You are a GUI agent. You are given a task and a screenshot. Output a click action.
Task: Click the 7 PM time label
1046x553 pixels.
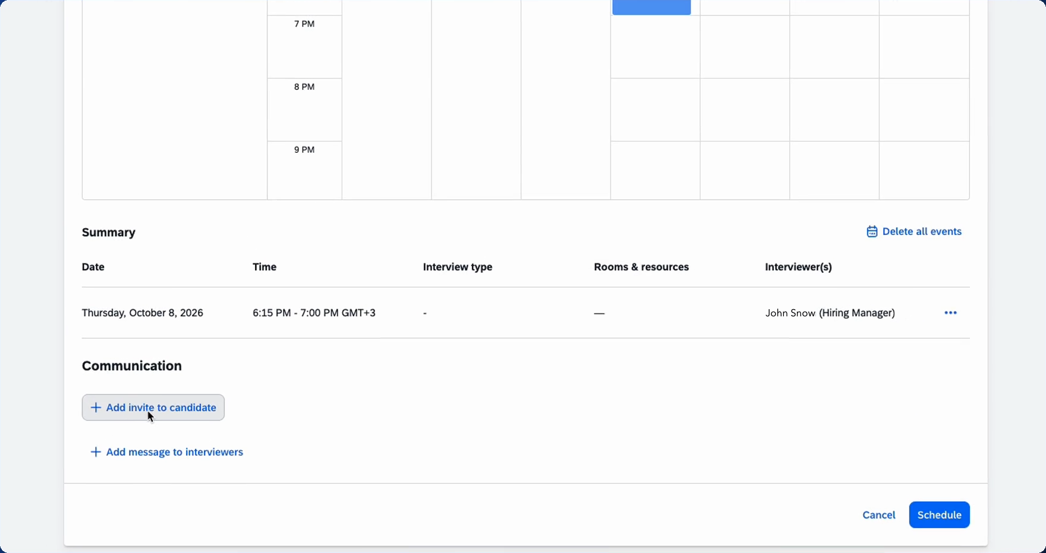click(x=304, y=24)
